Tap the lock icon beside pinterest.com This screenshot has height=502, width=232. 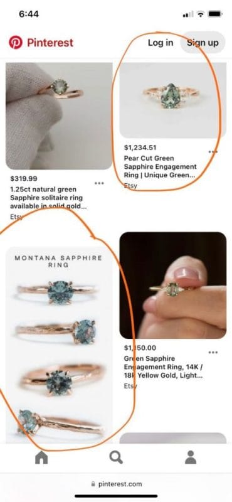pos(93,484)
